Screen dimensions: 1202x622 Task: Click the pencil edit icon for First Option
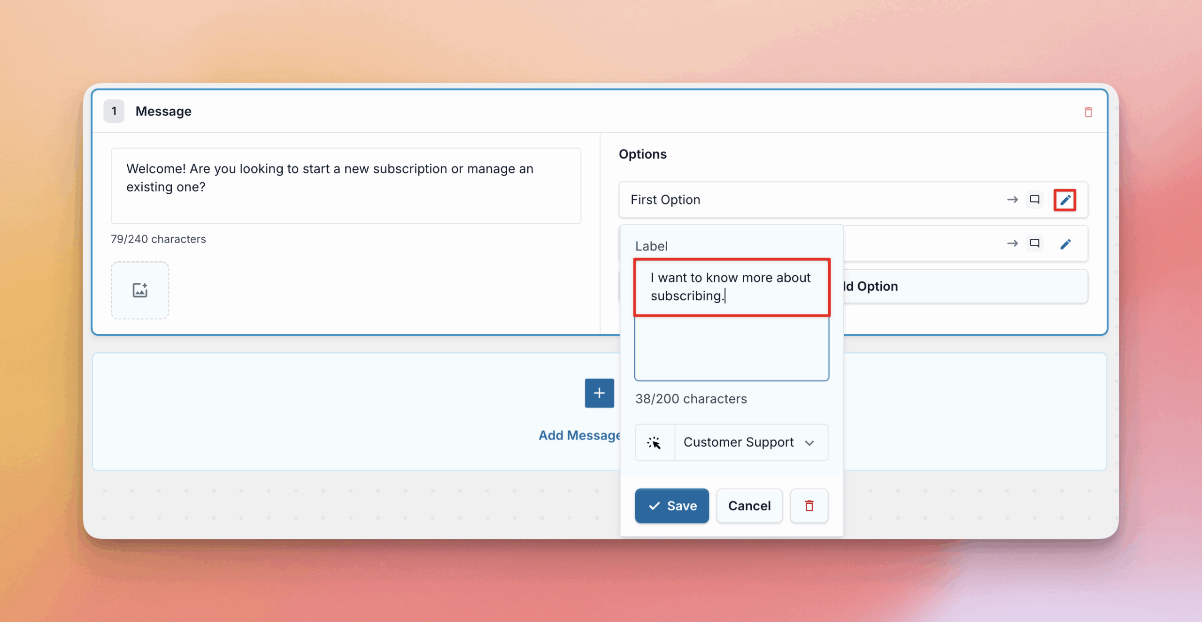[1065, 200]
